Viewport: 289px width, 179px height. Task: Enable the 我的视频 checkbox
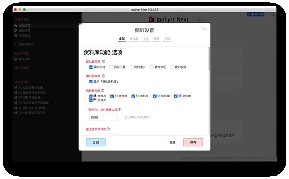(x=172, y=67)
